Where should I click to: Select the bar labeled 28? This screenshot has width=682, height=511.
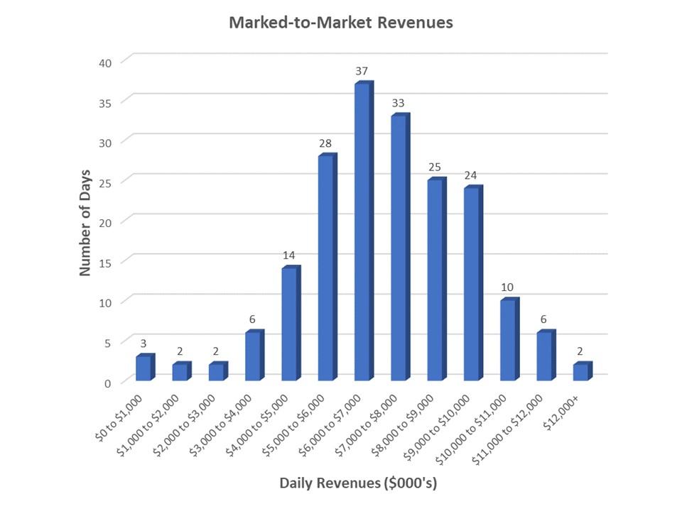pos(325,268)
